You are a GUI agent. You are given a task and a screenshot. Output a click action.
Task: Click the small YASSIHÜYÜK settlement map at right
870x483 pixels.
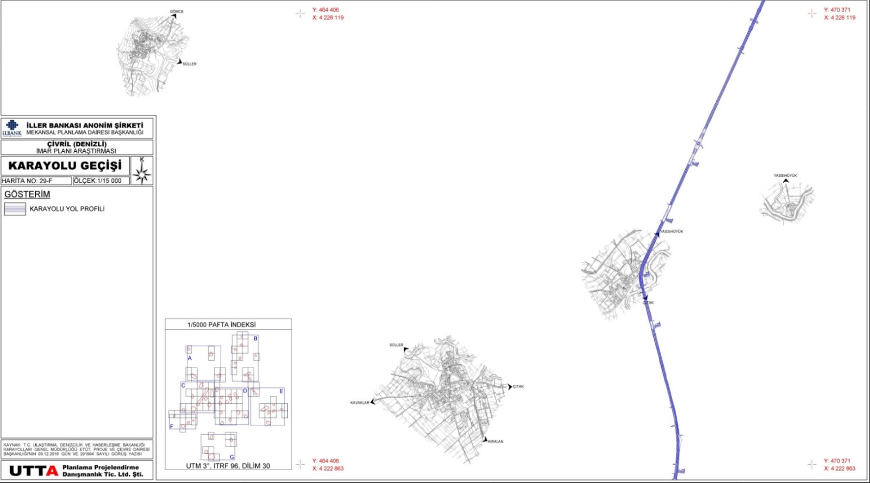point(786,202)
